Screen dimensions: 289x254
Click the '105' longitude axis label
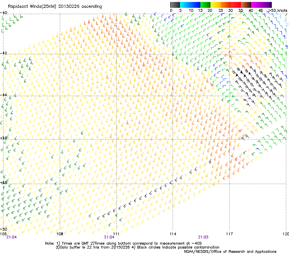click(3, 234)
